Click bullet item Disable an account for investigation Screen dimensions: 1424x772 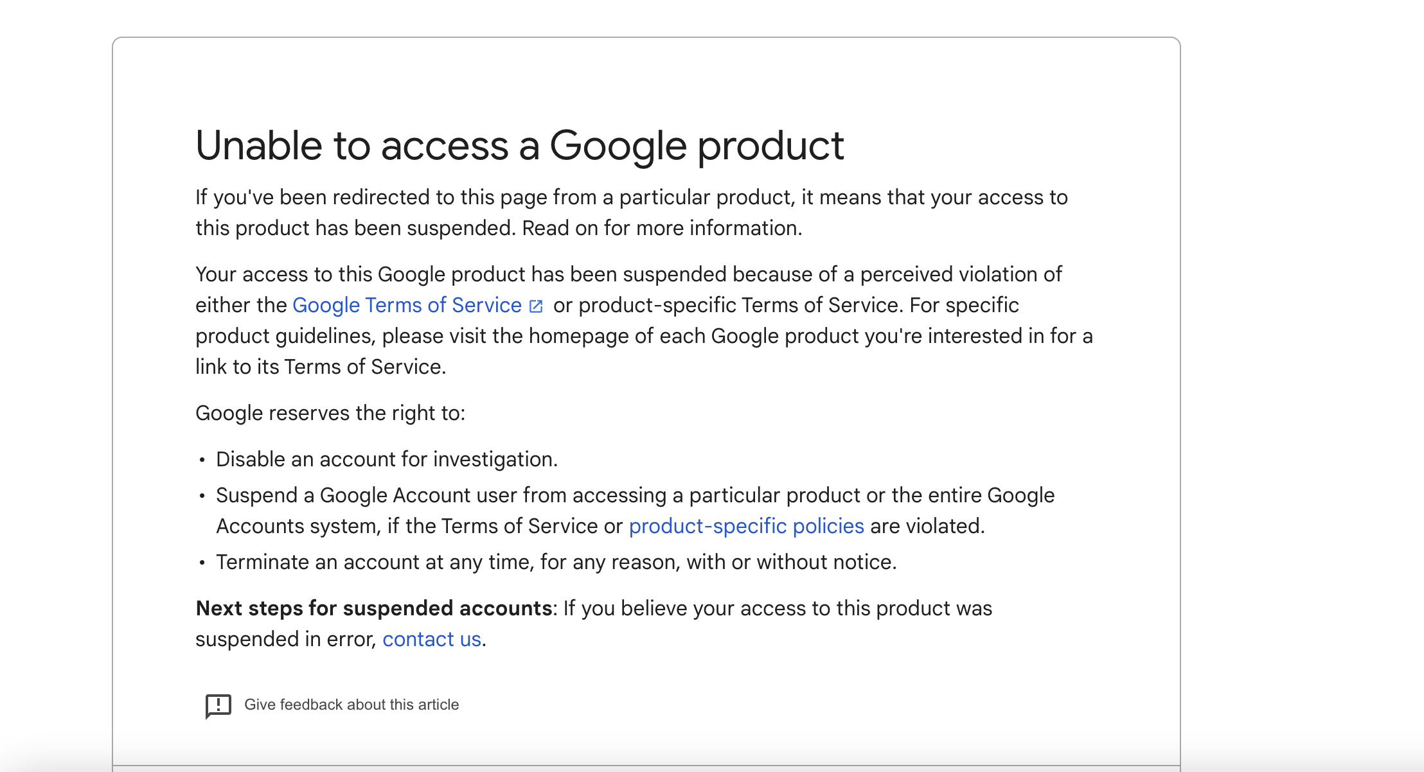(x=386, y=459)
